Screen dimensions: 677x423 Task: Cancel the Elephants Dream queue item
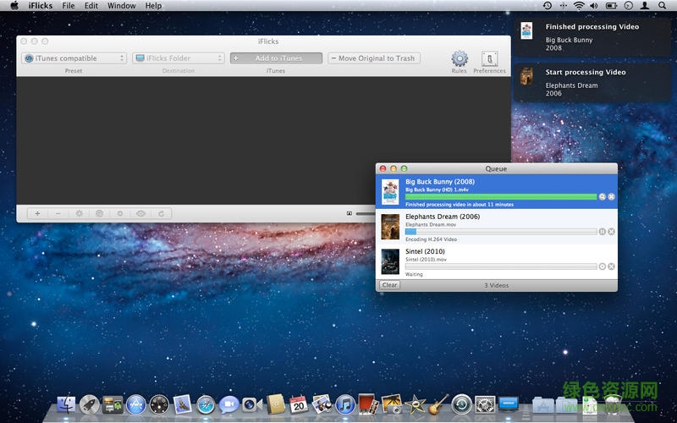(611, 231)
